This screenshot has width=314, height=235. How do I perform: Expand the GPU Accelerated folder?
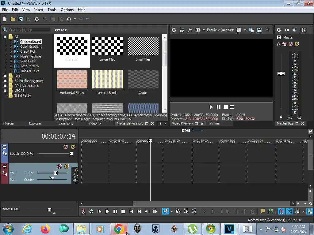5,86
